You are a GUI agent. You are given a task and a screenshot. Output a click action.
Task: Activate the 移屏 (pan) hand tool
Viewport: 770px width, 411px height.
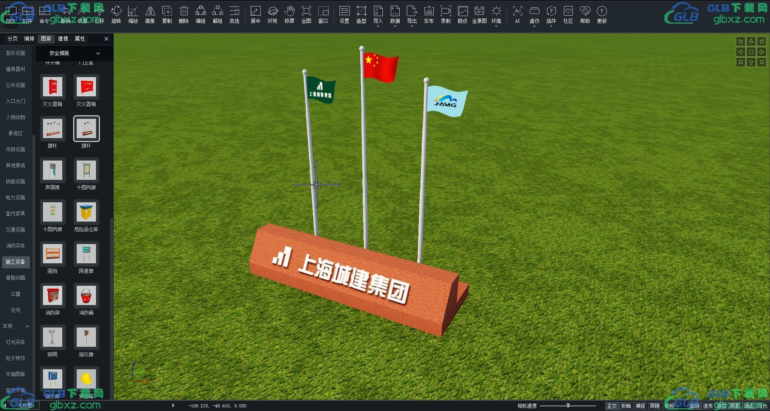pos(290,14)
